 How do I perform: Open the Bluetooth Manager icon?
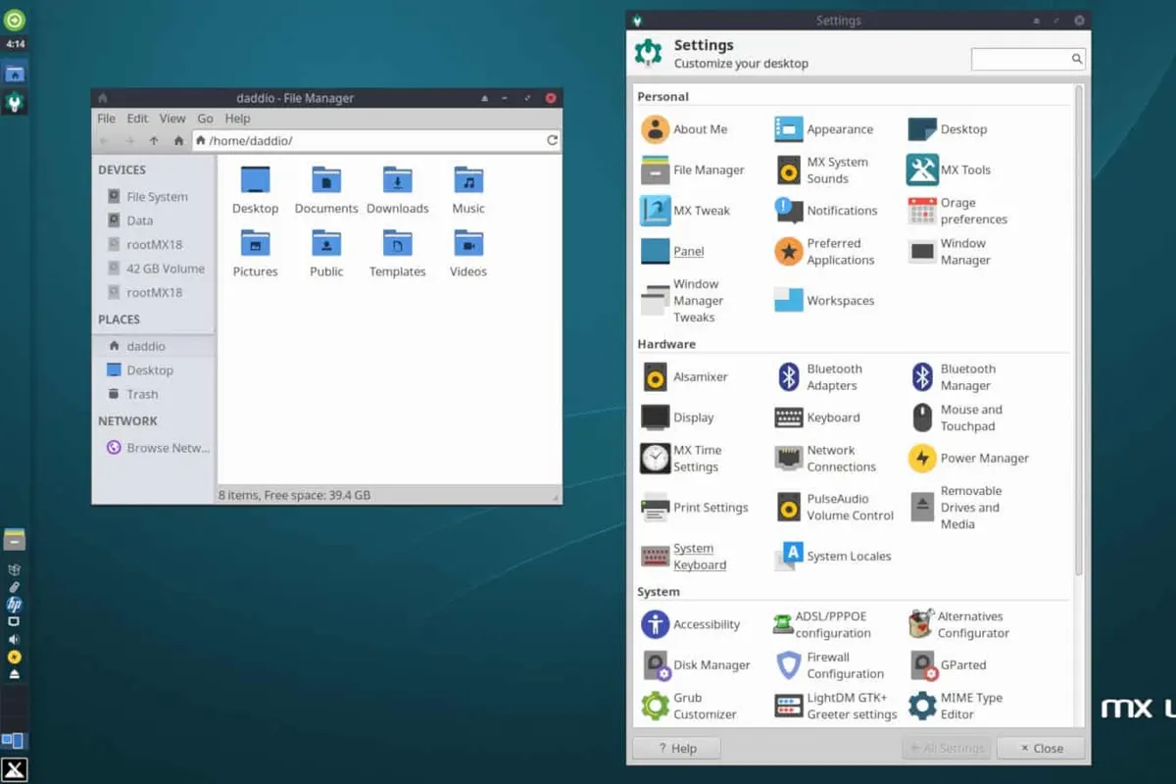pos(922,377)
